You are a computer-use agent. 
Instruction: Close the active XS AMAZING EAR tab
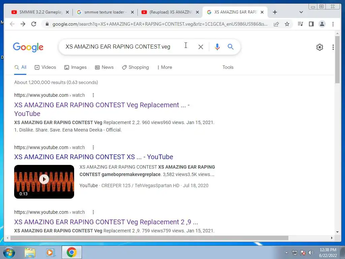coord(262,12)
